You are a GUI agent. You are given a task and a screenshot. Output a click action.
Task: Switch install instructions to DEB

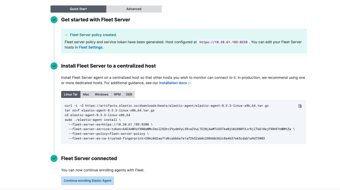(x=129, y=94)
